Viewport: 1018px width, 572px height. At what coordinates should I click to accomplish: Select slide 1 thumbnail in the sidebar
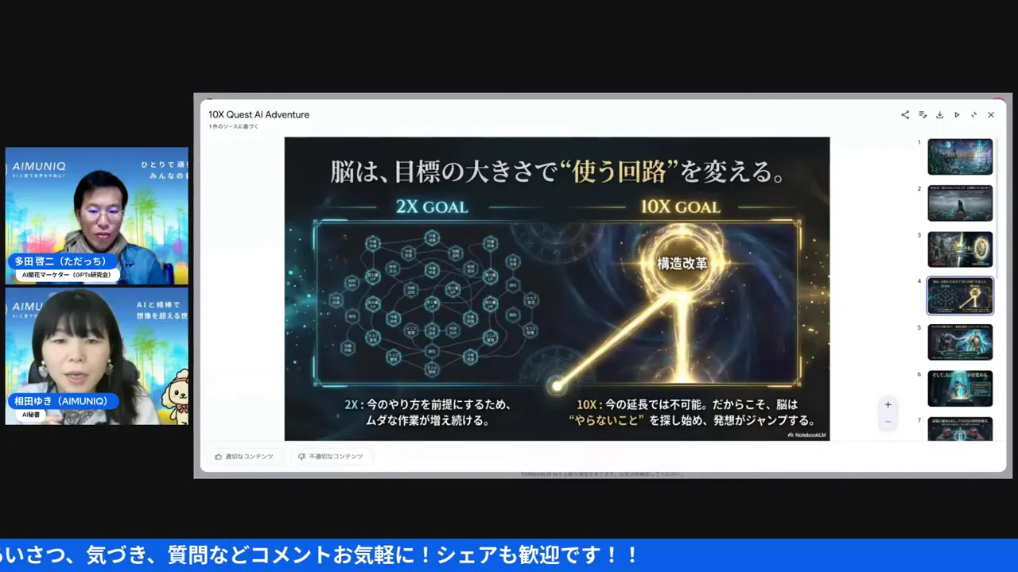pos(960,157)
